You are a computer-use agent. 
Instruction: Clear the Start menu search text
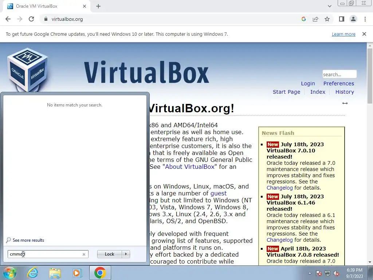[84, 254]
